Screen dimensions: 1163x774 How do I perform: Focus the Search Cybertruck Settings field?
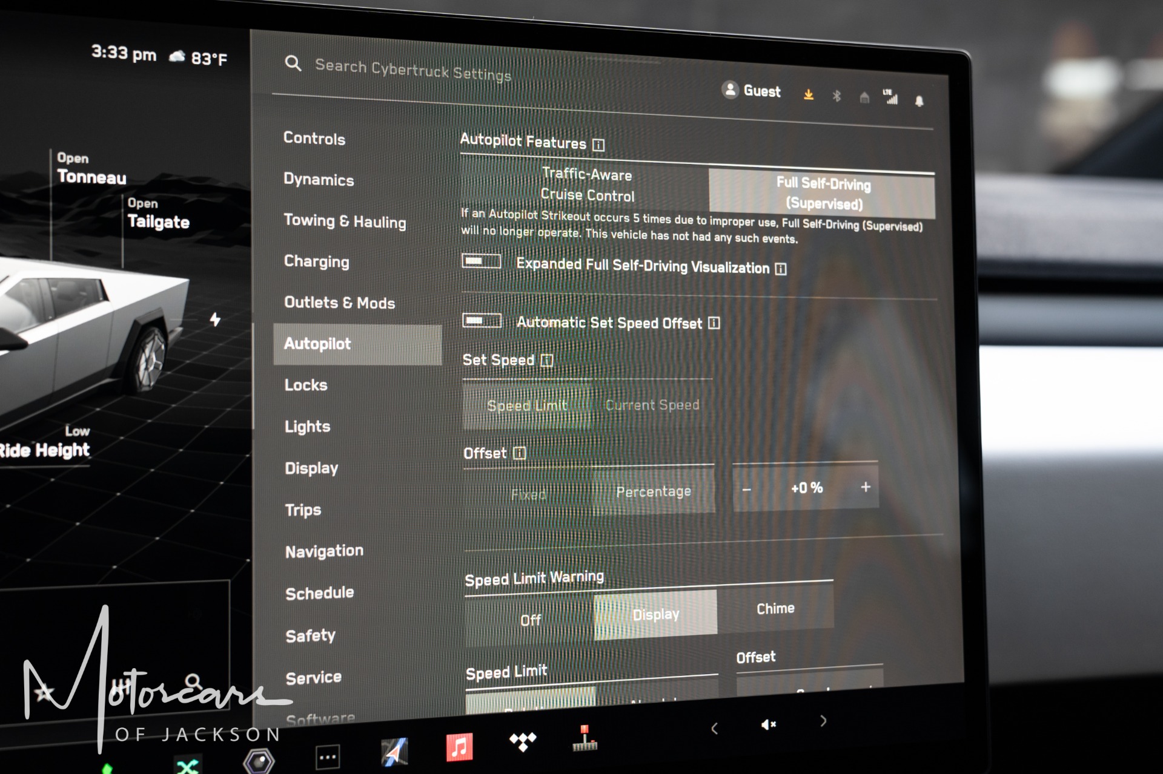413,70
